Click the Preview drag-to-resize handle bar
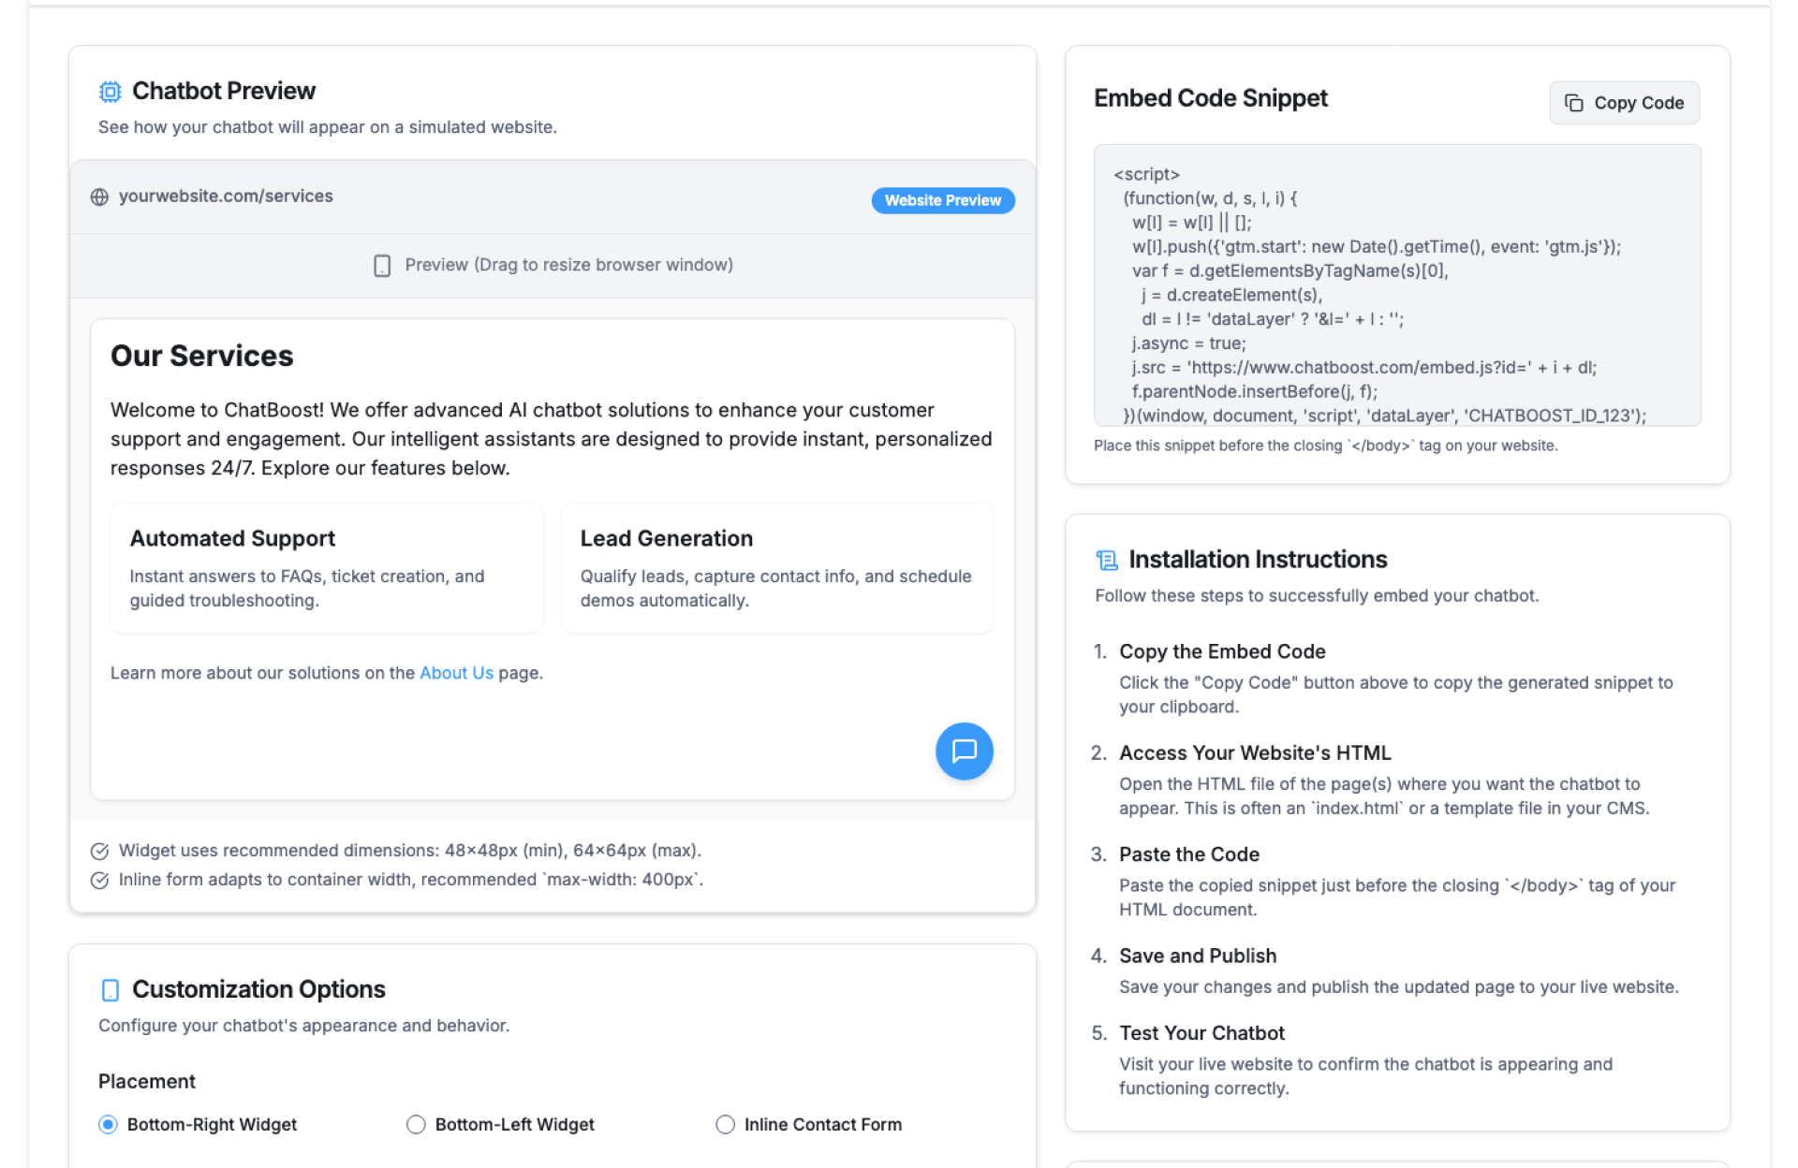1798x1168 pixels. [553, 266]
